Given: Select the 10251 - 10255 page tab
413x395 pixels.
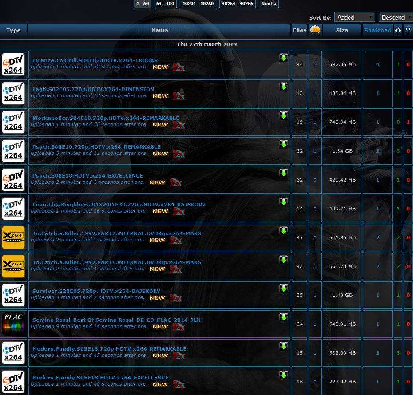Looking at the screenshot, I should pyautogui.click(x=237, y=4).
